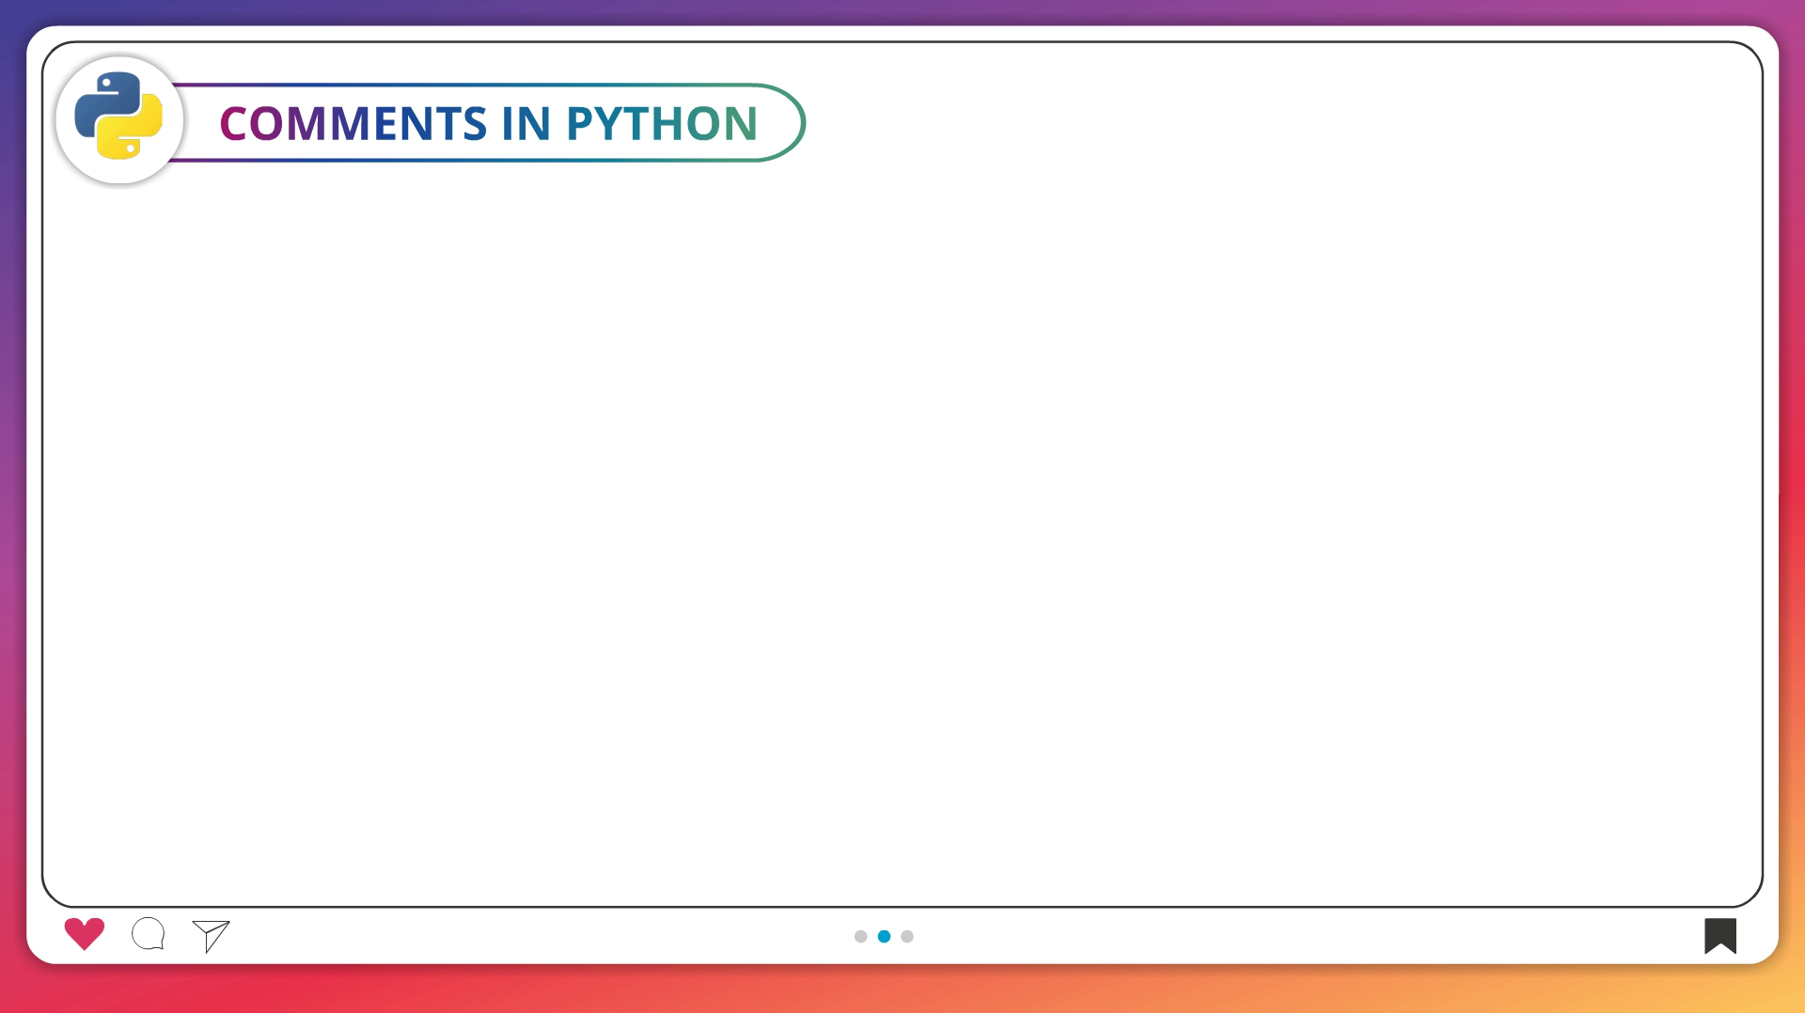Click the word "IN" in the heading
Image resolution: width=1805 pixels, height=1013 pixels.
pyautogui.click(x=526, y=123)
